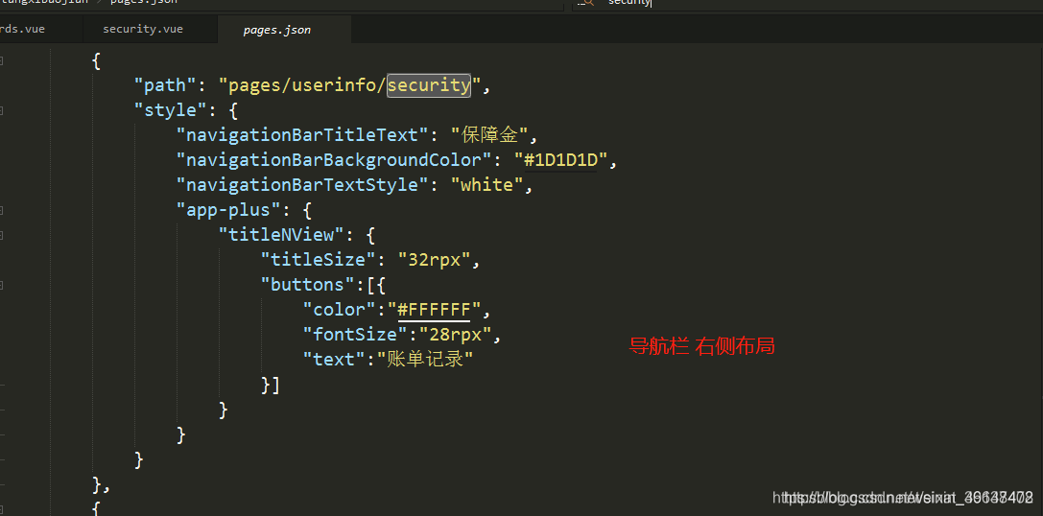Click the #FFFFFF color value
Image resolution: width=1043 pixels, height=516 pixels.
tap(435, 309)
